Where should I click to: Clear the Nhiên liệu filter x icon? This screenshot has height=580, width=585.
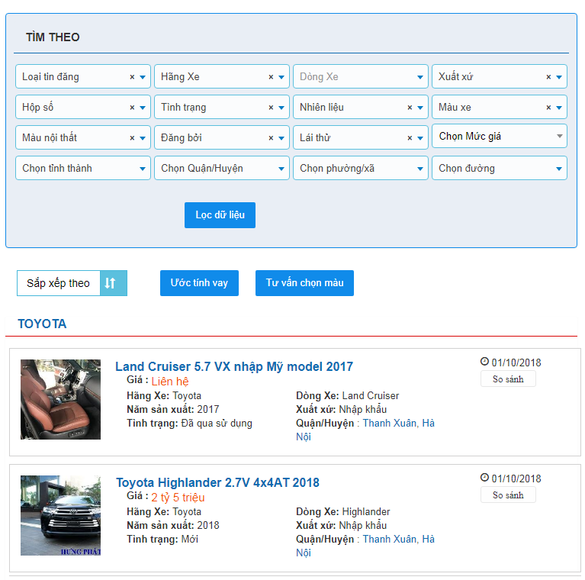click(x=410, y=108)
